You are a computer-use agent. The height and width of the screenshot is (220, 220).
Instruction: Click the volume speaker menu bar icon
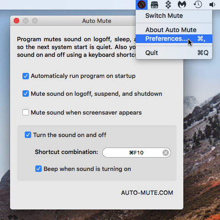(212, 5)
